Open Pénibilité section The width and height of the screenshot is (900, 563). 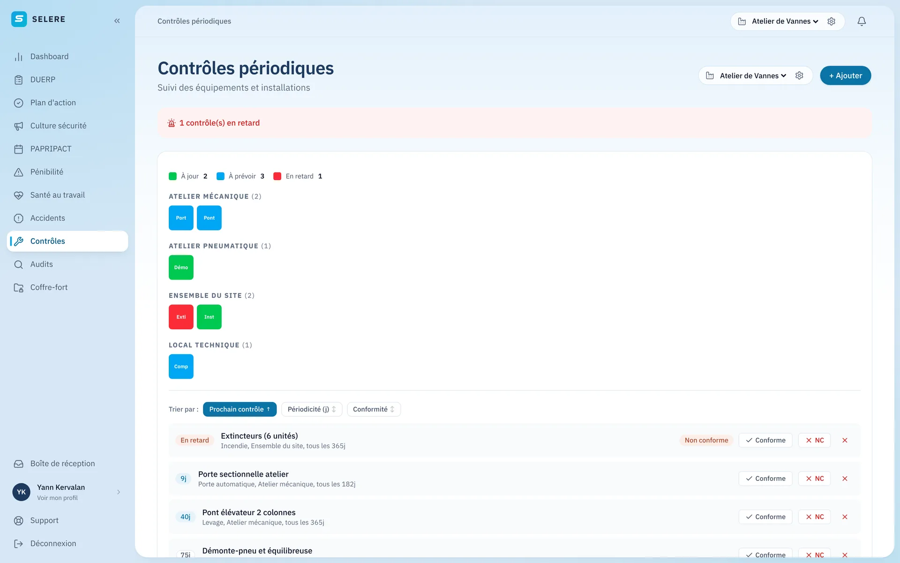(67, 172)
